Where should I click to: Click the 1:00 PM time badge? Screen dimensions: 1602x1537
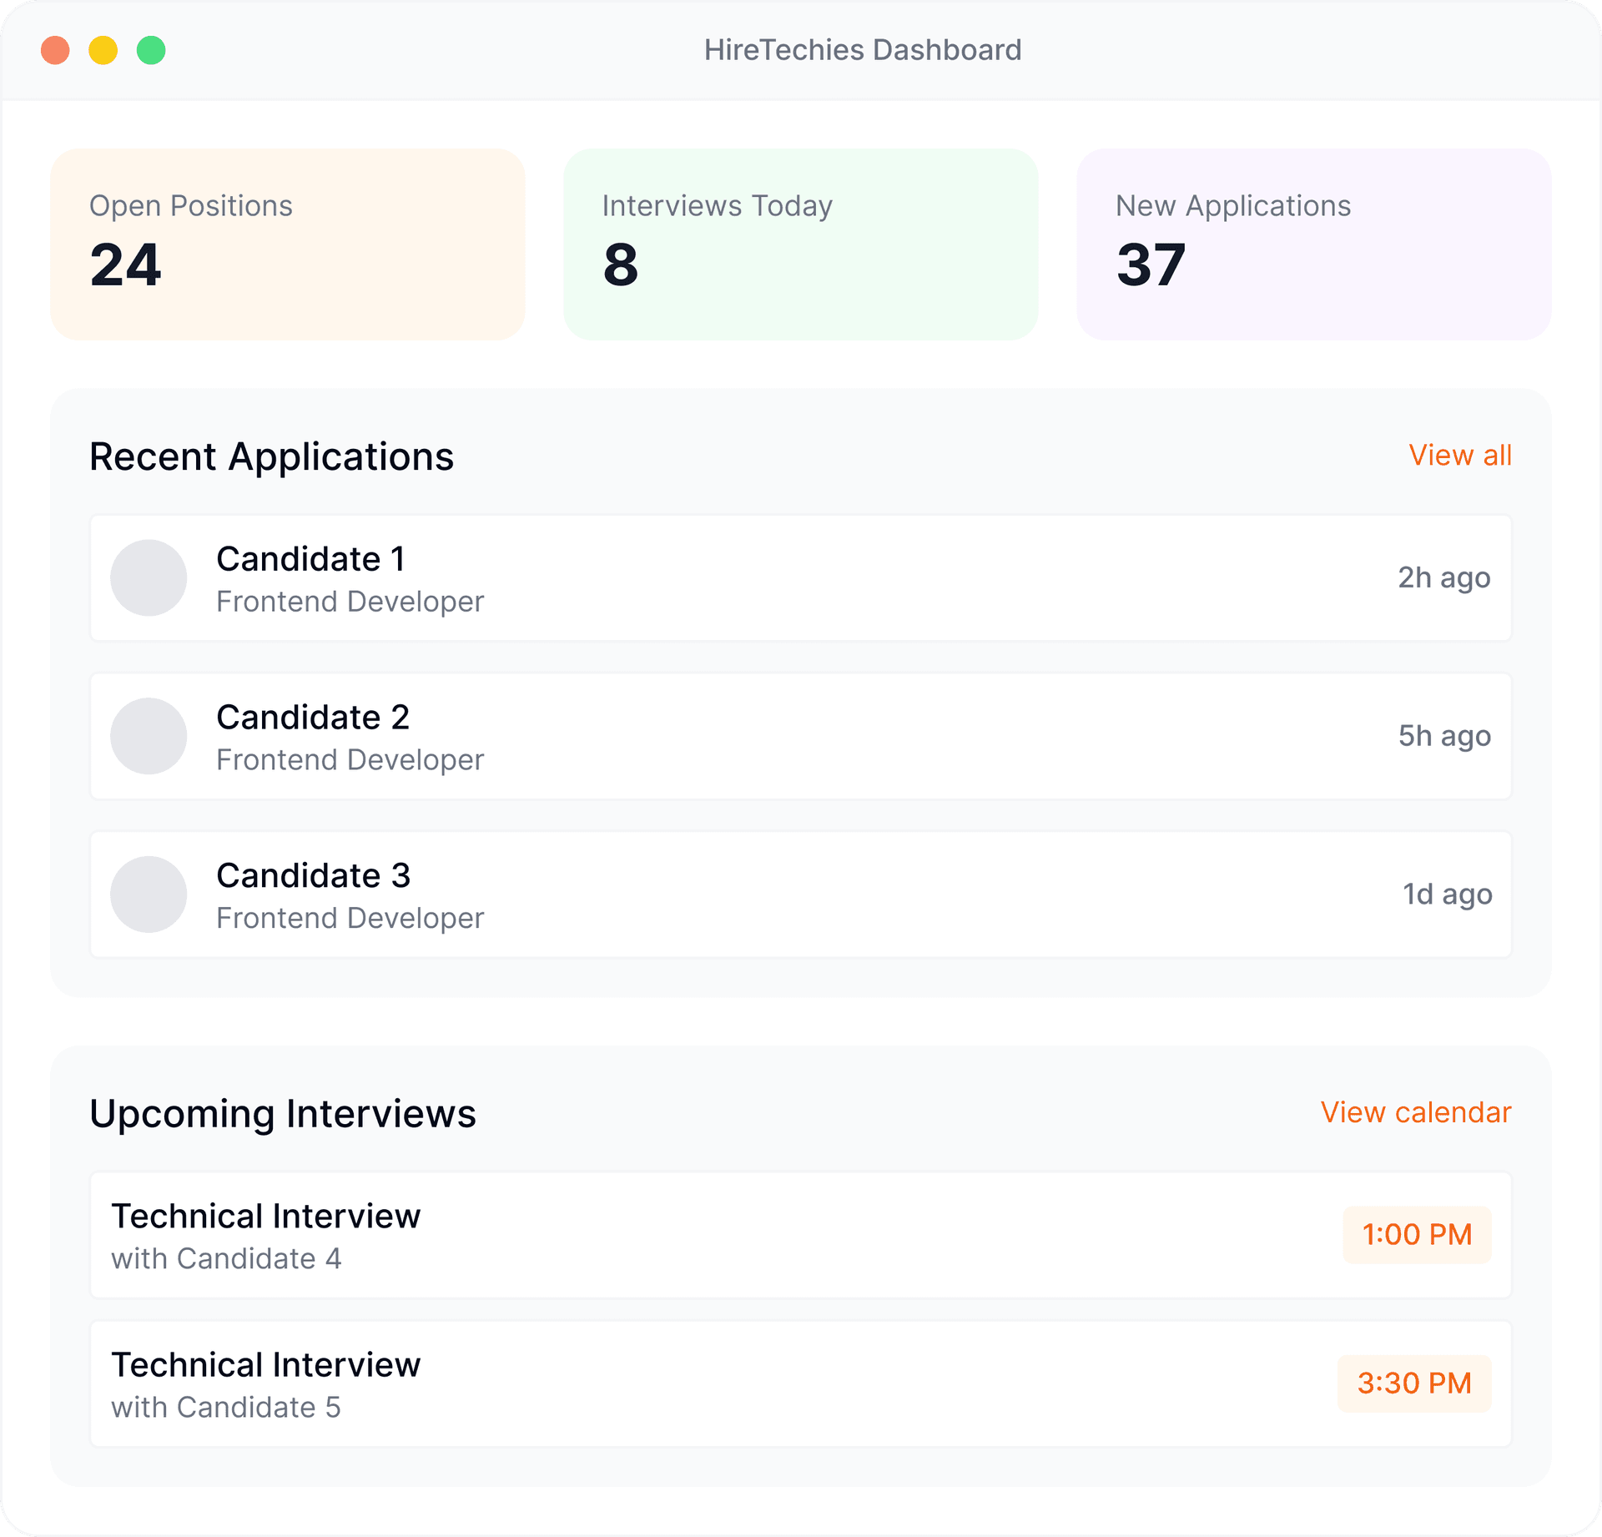(x=1416, y=1235)
